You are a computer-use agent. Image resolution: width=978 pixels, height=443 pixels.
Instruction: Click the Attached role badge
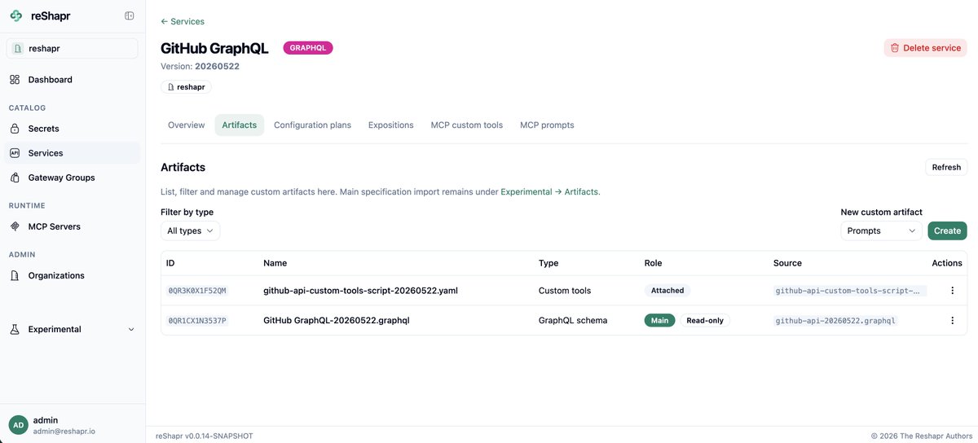coord(667,291)
